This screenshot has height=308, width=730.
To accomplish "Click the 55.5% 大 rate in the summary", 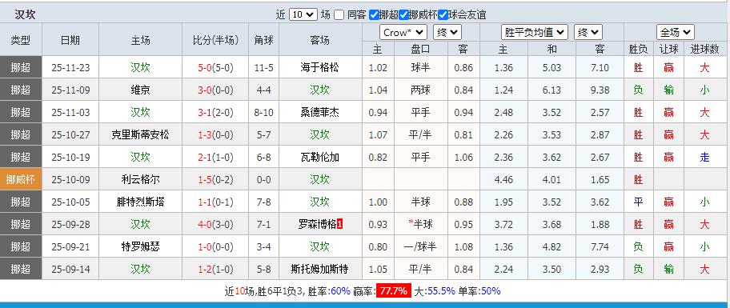I will [x=440, y=291].
